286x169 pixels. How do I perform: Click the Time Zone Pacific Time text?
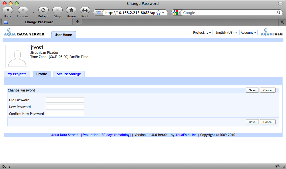pyautogui.click(x=59, y=57)
